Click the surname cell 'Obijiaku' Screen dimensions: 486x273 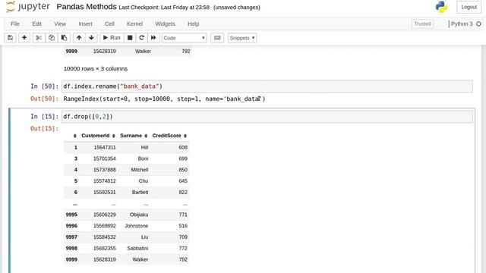click(139, 215)
